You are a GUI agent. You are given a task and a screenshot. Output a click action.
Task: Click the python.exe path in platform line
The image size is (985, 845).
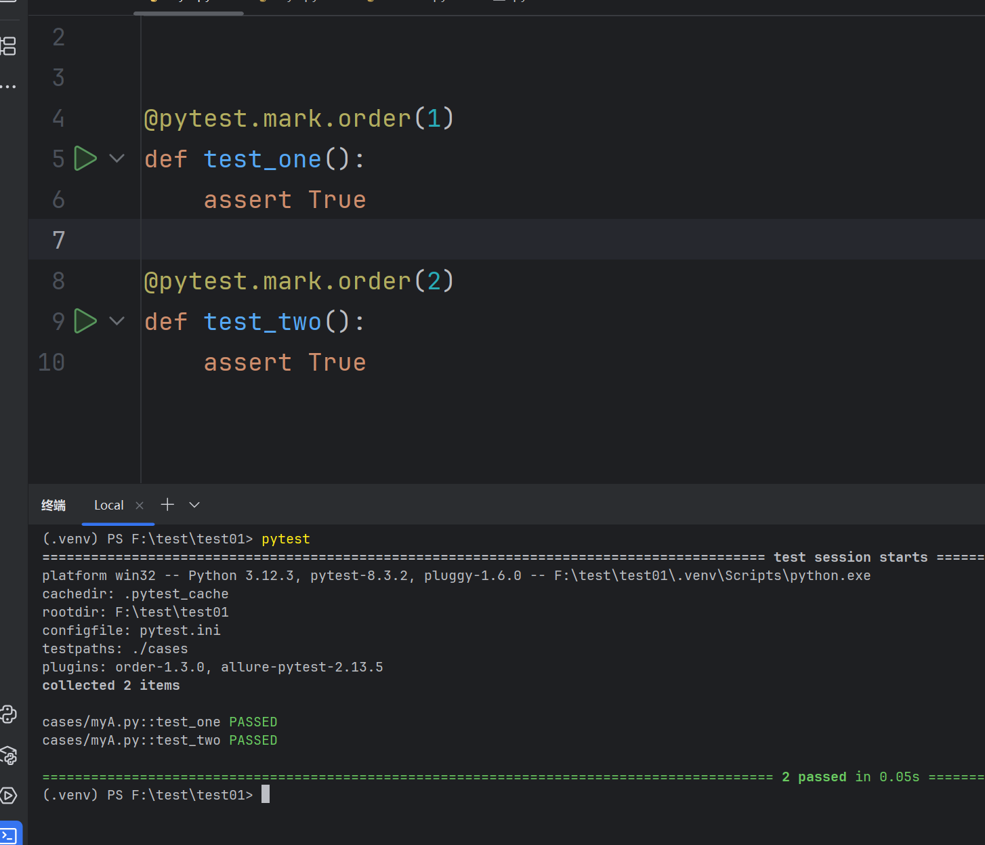pos(713,575)
